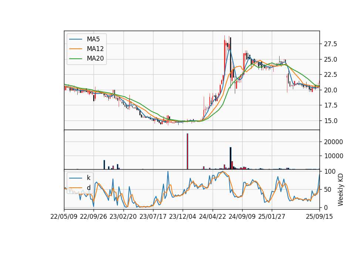Click the 22/09/26 date tick label

pos(94,217)
